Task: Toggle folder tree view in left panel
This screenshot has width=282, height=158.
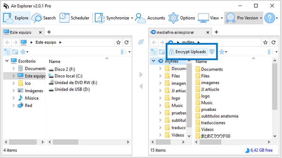Action: [7, 52]
